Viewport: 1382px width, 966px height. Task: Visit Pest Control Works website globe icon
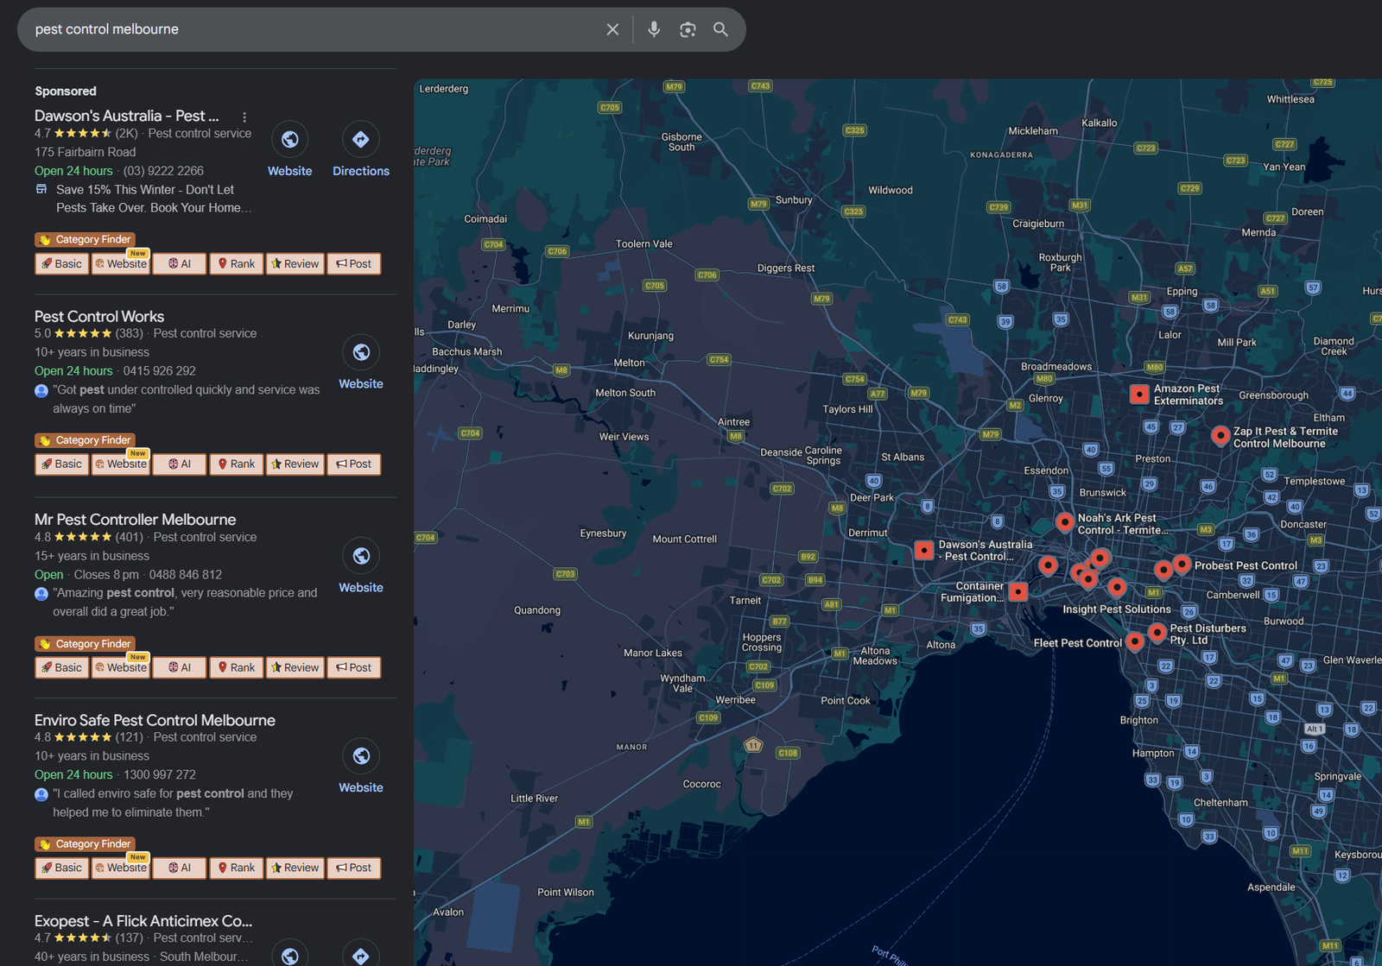point(361,352)
